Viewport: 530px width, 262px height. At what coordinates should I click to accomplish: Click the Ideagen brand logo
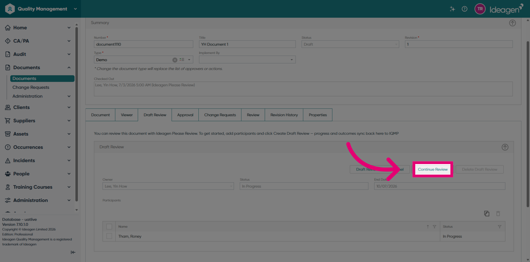point(507,9)
